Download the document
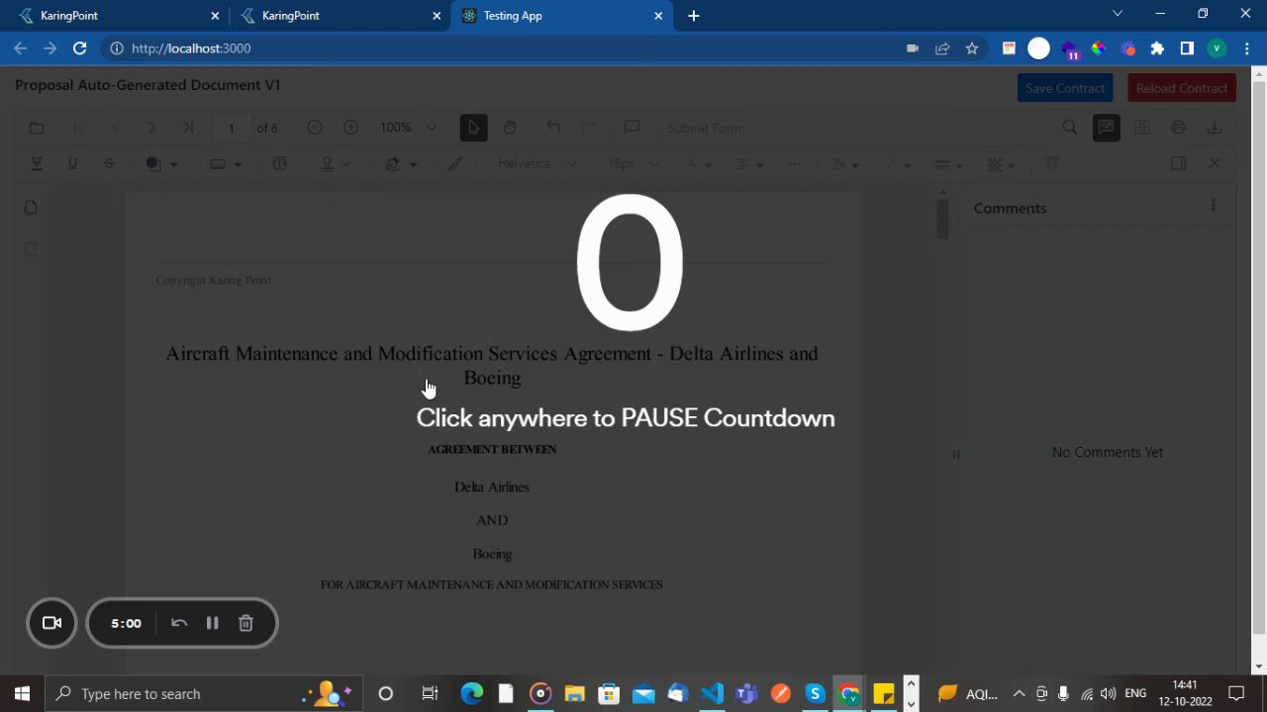Viewport: 1267px width, 712px height. pos(1215,128)
